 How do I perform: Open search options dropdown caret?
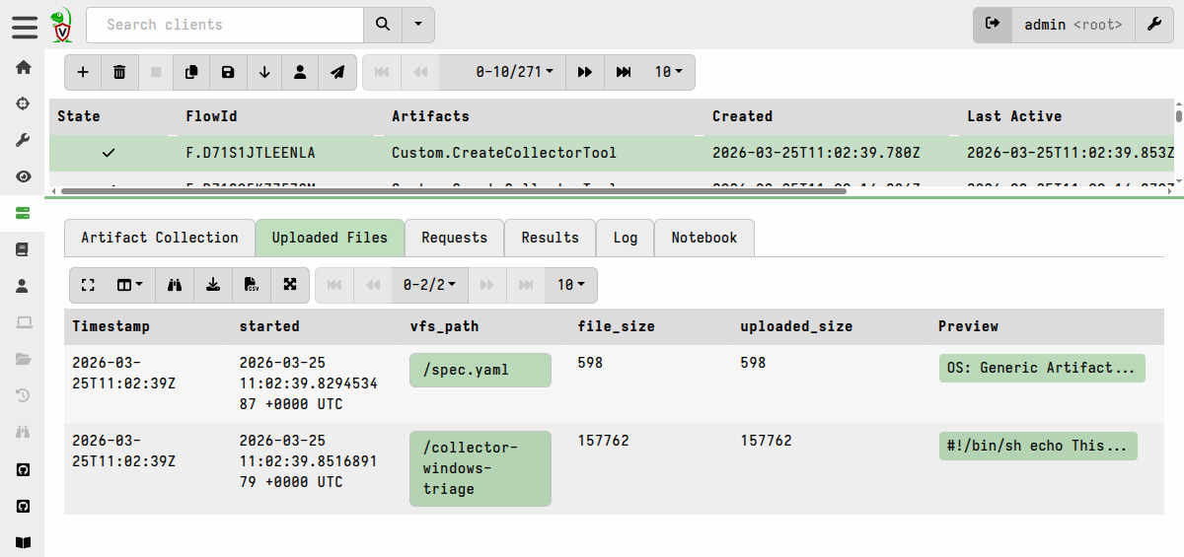point(418,25)
